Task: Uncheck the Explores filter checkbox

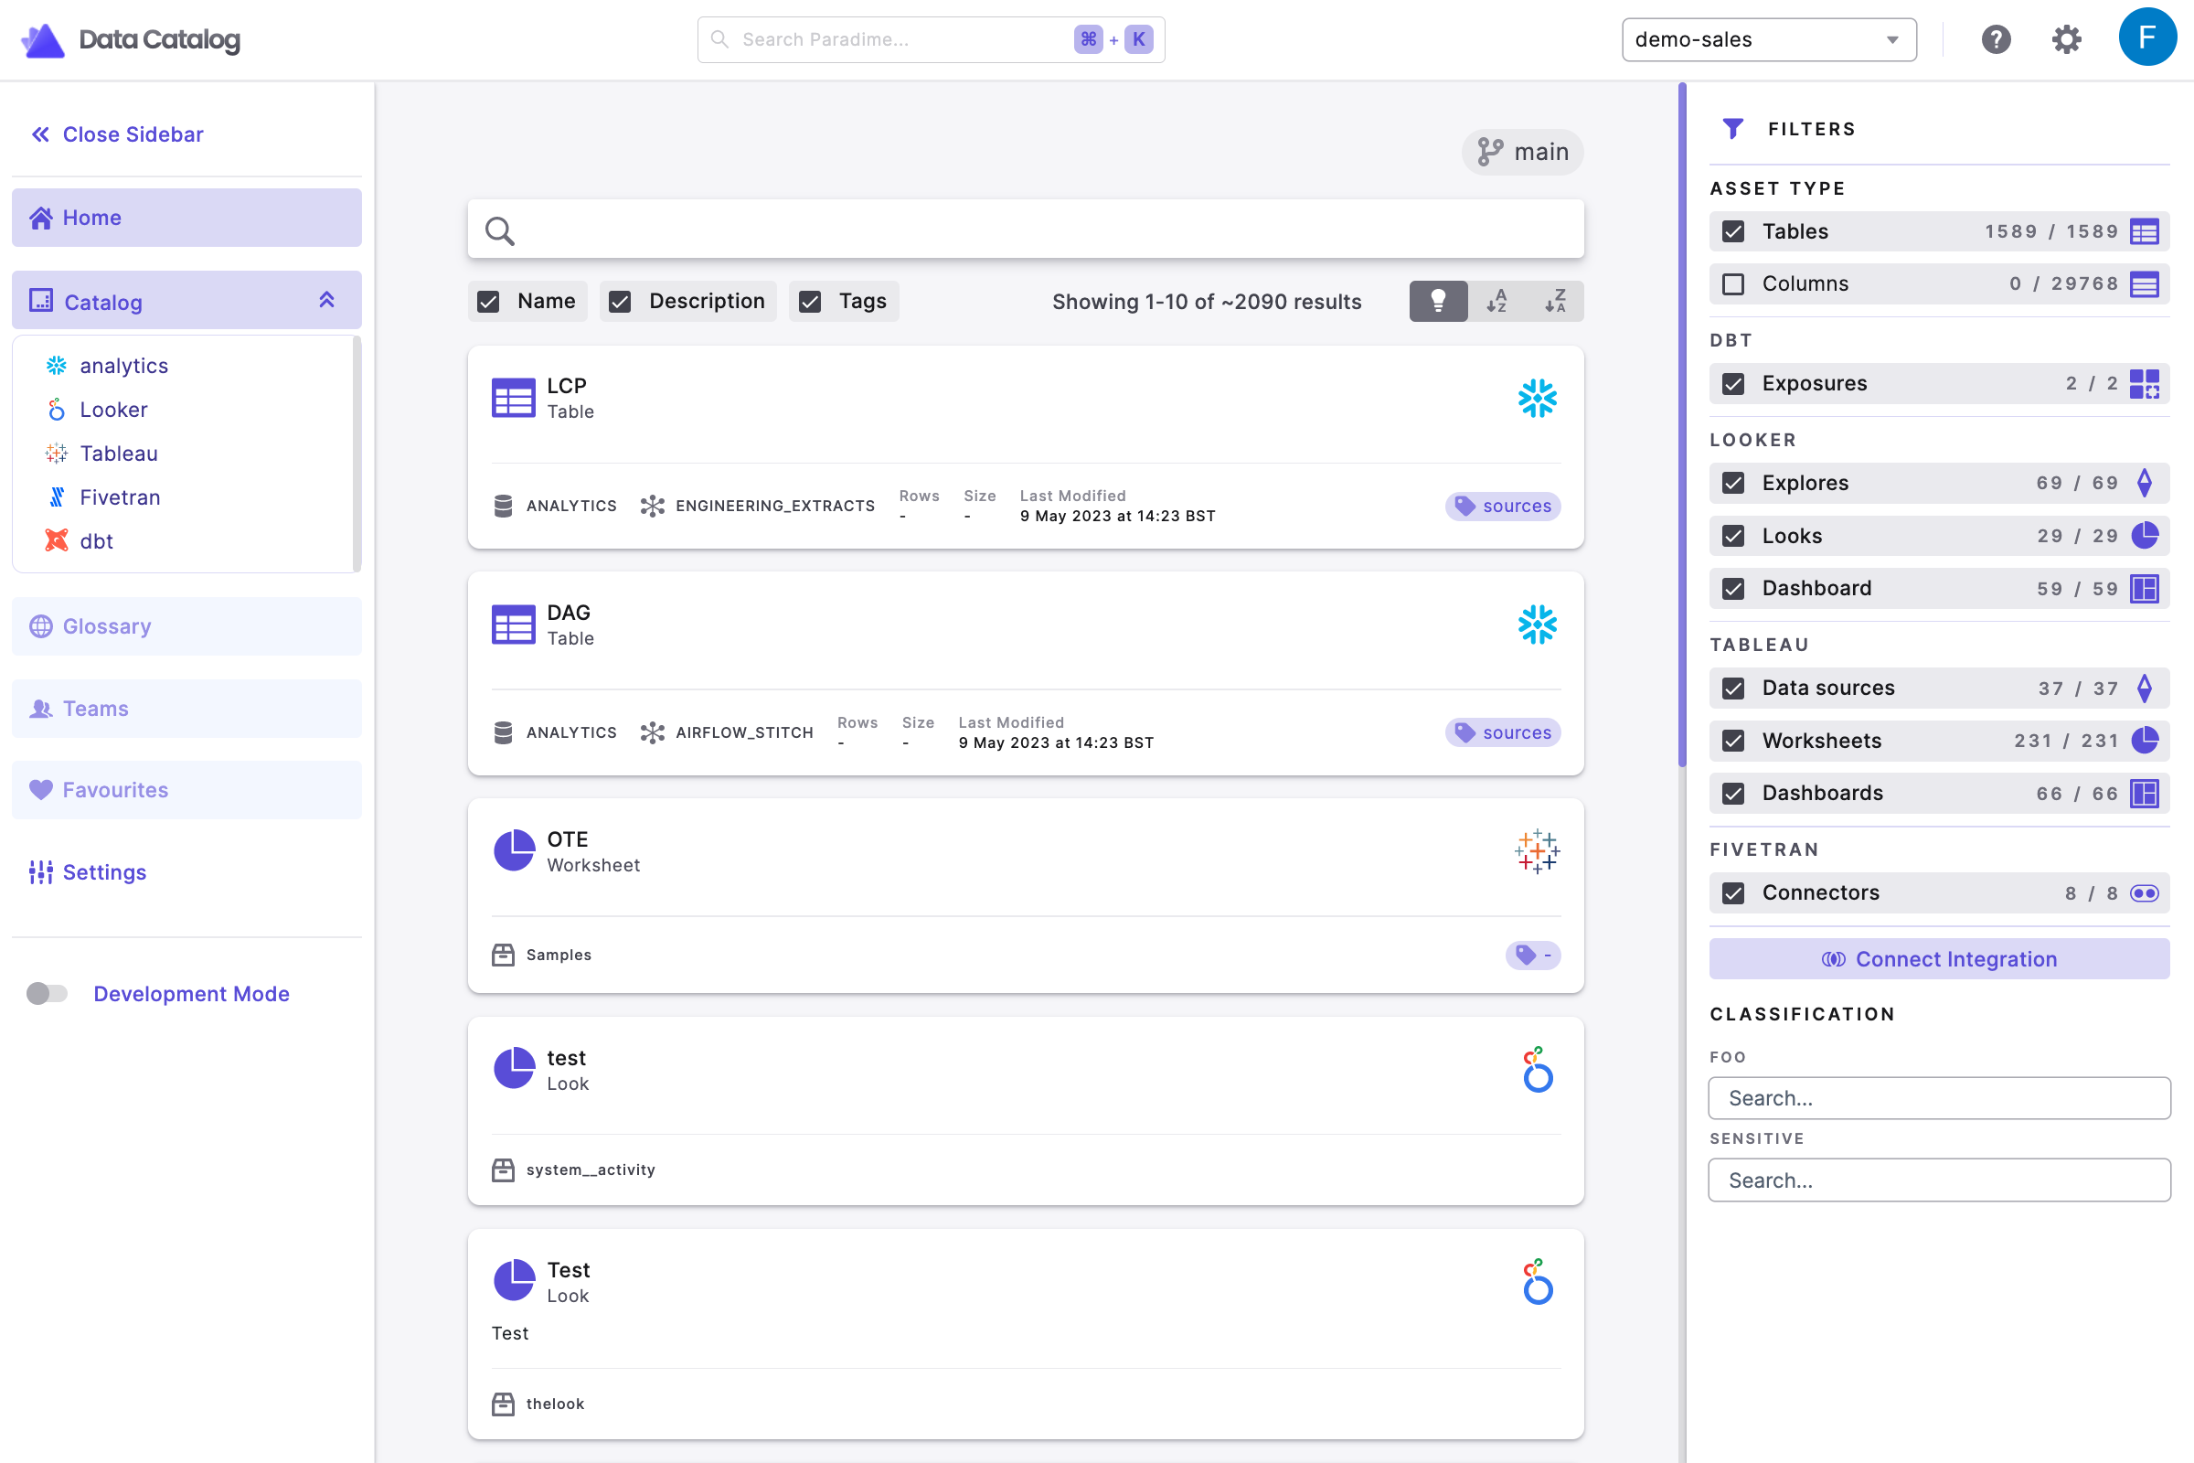Action: pyautogui.click(x=1732, y=483)
